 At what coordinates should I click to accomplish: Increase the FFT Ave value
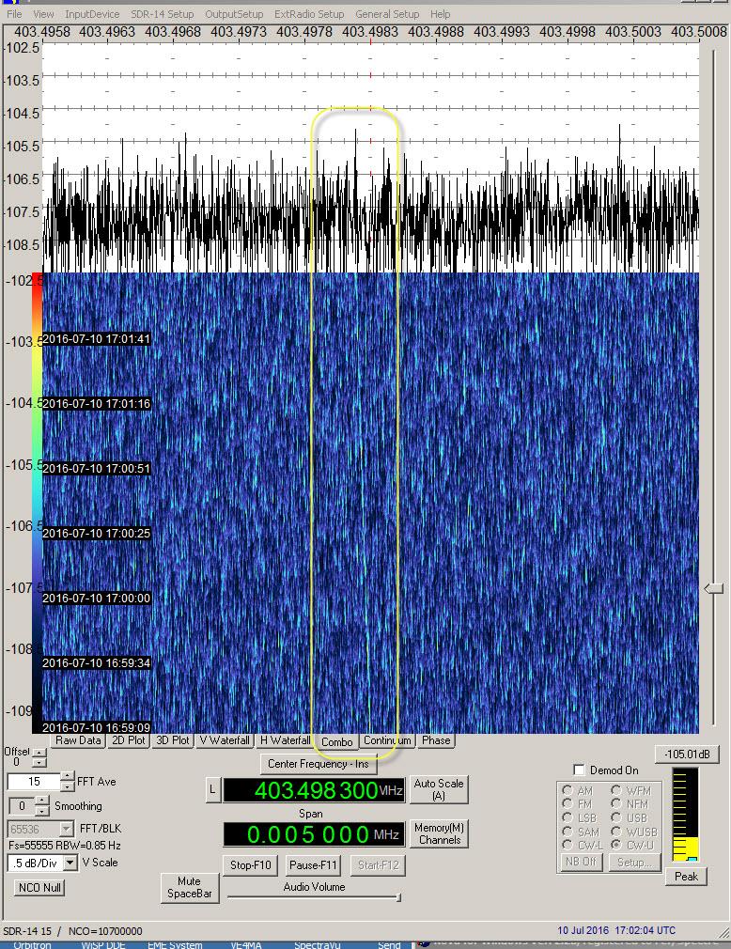pyautogui.click(x=68, y=776)
